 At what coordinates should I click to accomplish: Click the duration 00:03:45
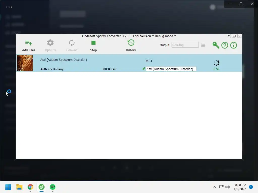tap(110, 69)
